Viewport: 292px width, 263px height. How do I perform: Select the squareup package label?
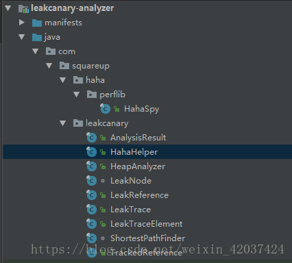coord(90,66)
